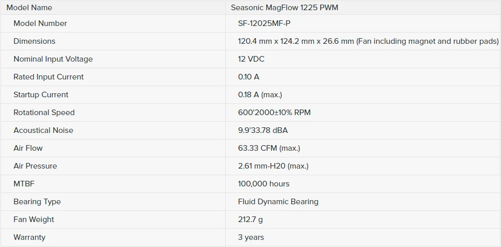Select the Seasonic MagFlow 1225 PWM cell
Image resolution: width=501 pixels, height=247 pixels.
tap(363, 8)
